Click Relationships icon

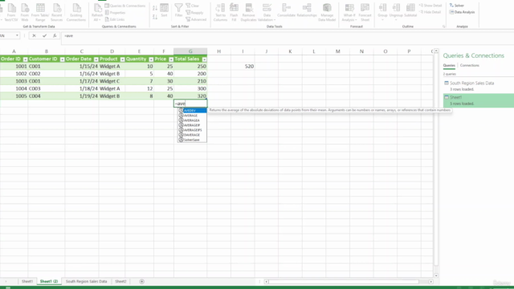[307, 10]
